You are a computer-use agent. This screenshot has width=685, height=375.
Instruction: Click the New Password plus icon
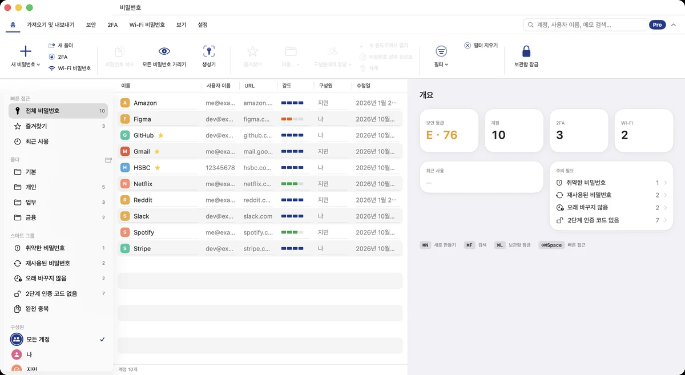point(26,51)
